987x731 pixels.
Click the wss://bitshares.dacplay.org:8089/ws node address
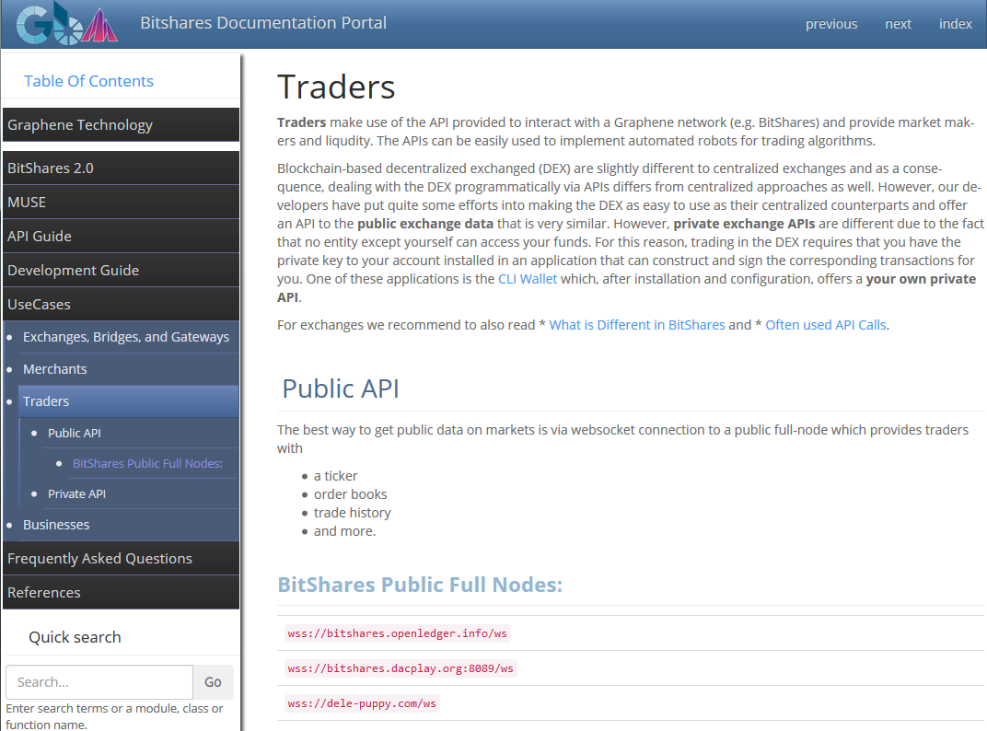[401, 668]
